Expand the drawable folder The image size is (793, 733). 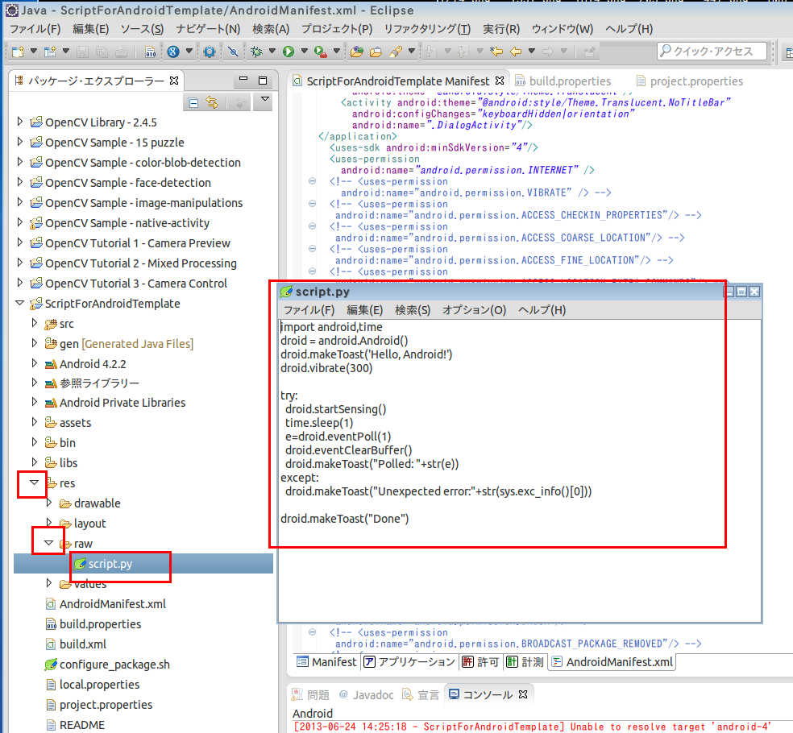tap(49, 503)
